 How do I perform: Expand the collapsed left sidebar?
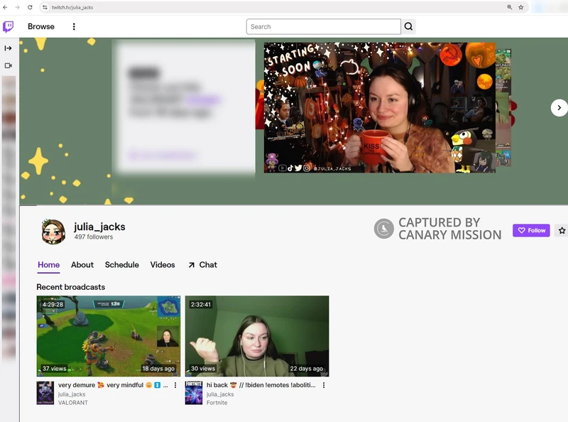9,47
